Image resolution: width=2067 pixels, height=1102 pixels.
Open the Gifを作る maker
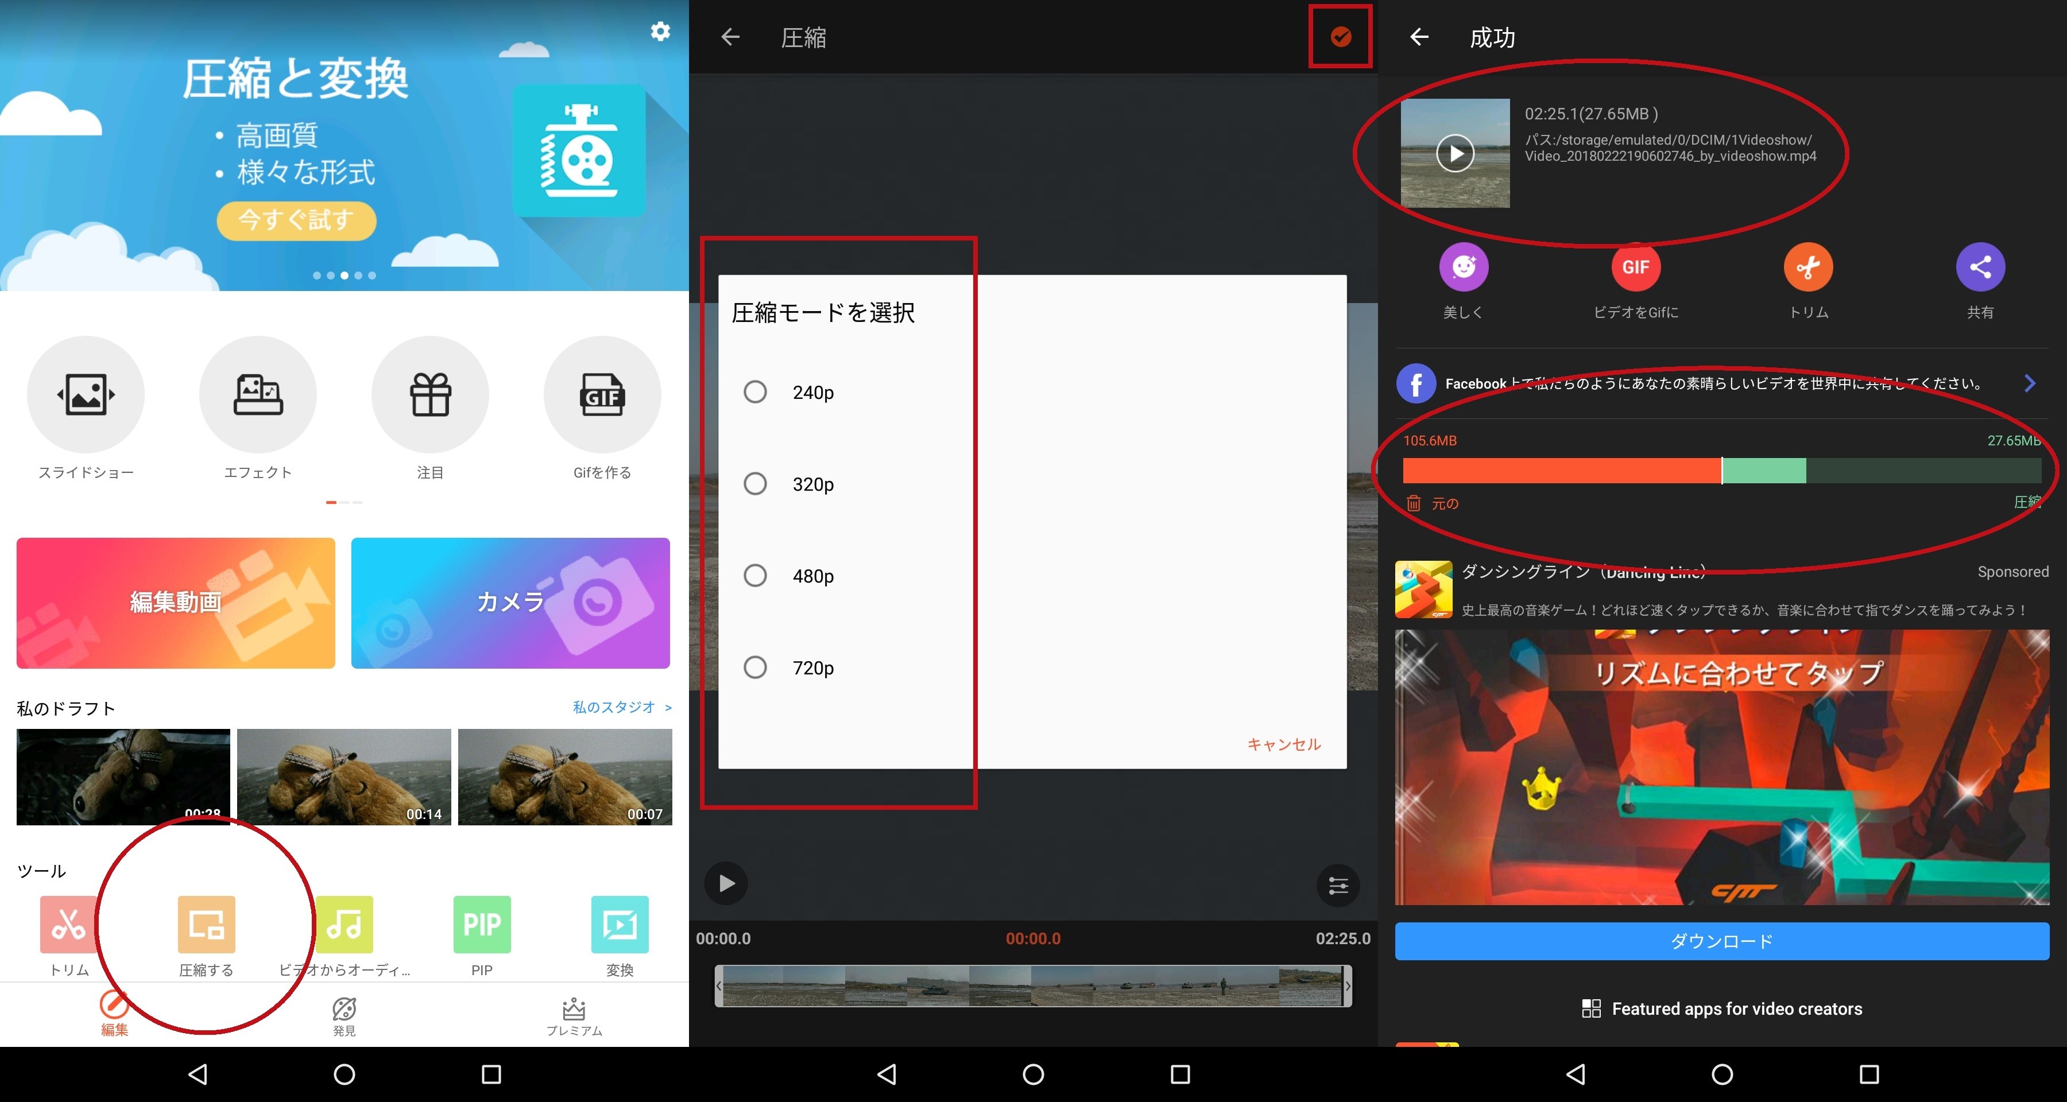click(602, 395)
